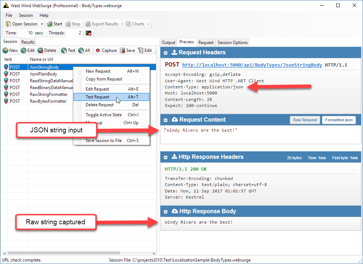The width and height of the screenshot is (363, 264).
Task: Choose Test Request from the context menu
Action: [x=97, y=97]
